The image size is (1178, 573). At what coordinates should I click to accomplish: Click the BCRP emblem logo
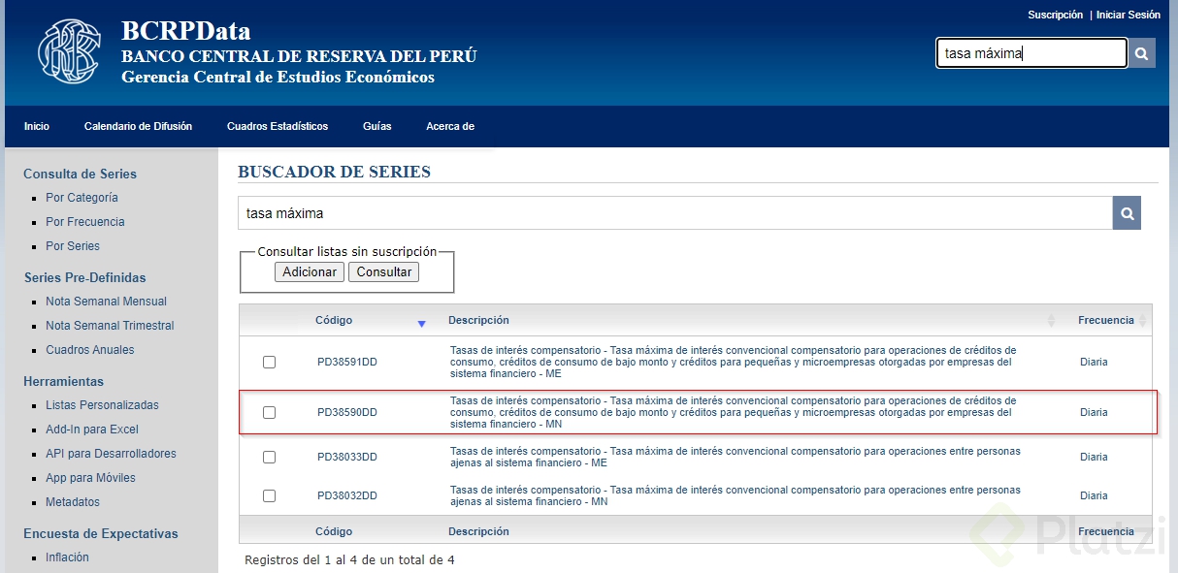coord(67,51)
